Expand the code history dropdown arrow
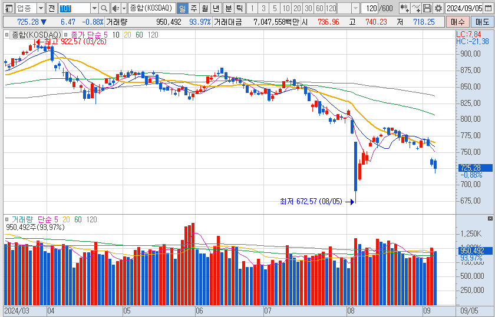 coord(94,8)
